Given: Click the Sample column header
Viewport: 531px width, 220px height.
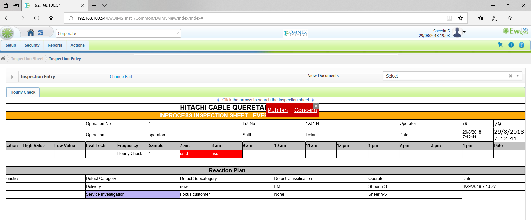Looking at the screenshot, I should [164, 146].
